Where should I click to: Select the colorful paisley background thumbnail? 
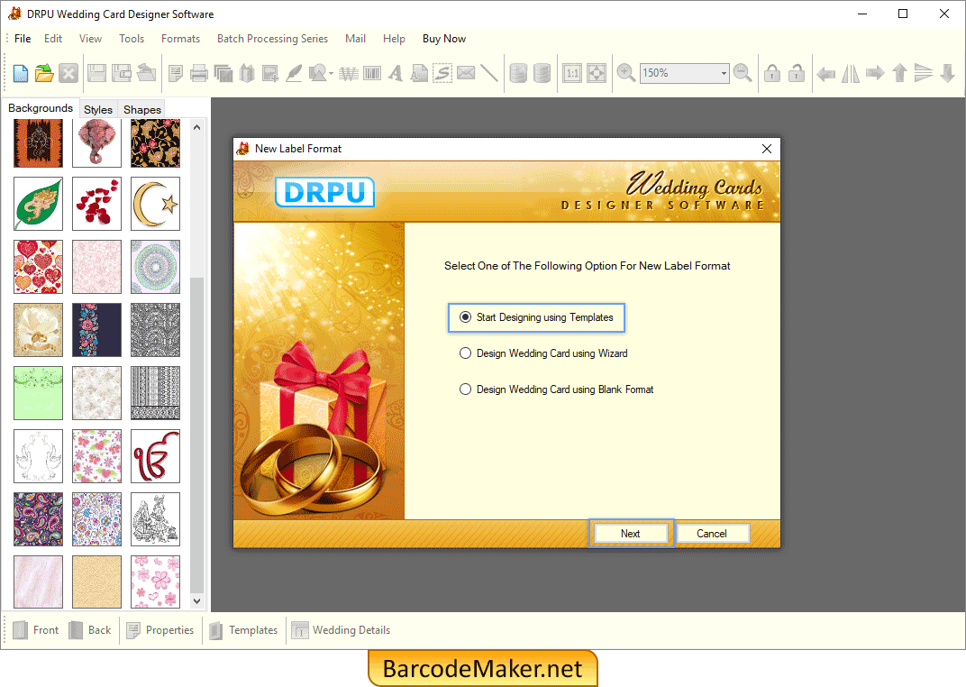[x=38, y=519]
